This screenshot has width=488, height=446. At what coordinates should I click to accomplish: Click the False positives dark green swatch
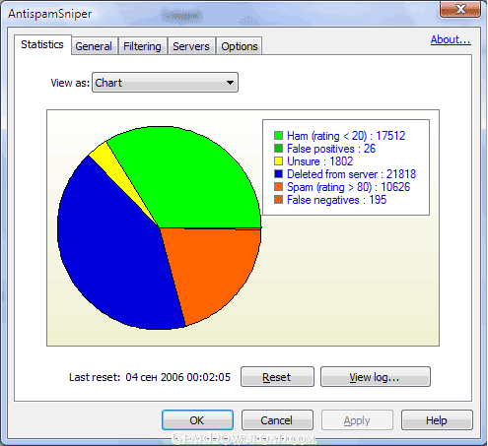point(278,148)
